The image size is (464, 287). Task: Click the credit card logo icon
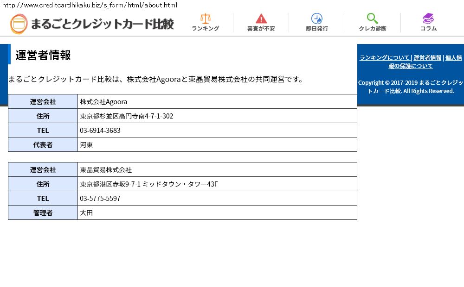[19, 24]
